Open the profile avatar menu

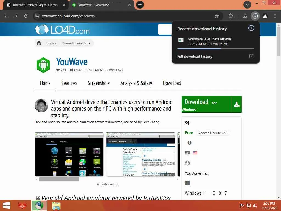pyautogui.click(x=265, y=16)
